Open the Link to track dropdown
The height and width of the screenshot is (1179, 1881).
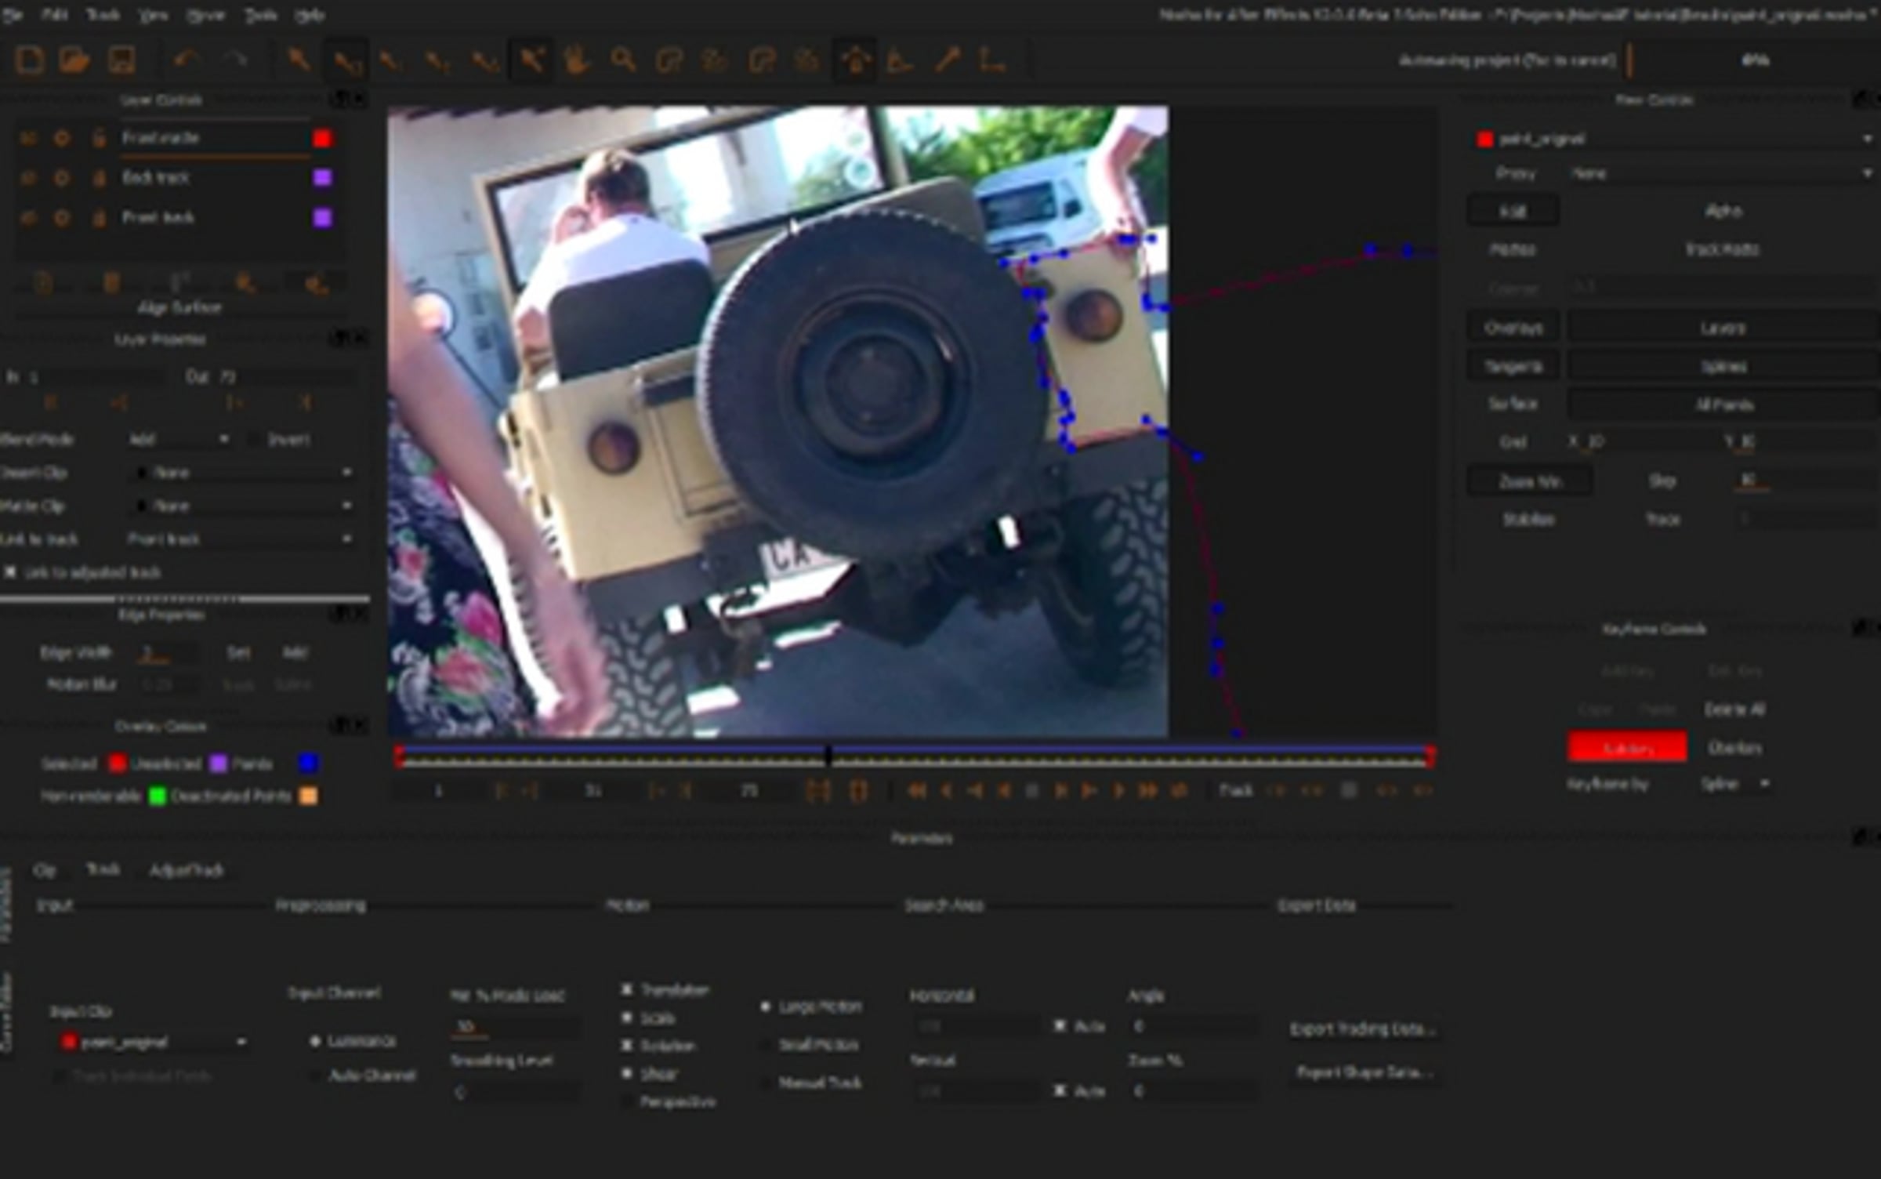point(241,539)
